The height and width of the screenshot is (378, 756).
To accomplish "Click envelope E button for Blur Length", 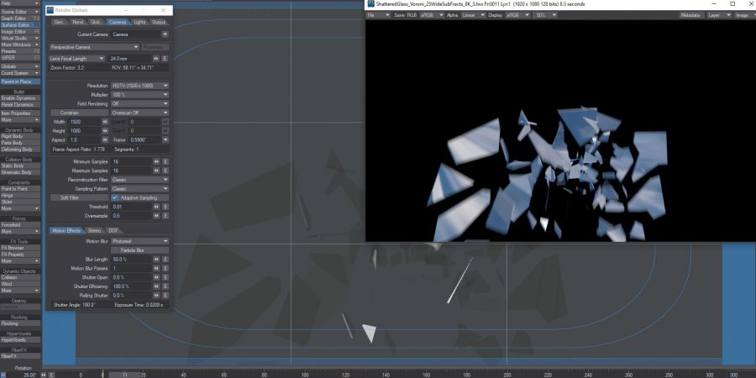I will [165, 259].
